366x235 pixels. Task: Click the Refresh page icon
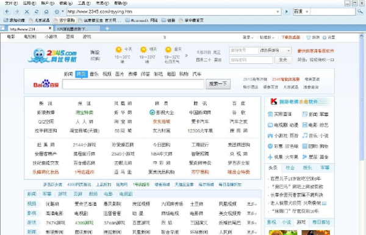[37, 12]
